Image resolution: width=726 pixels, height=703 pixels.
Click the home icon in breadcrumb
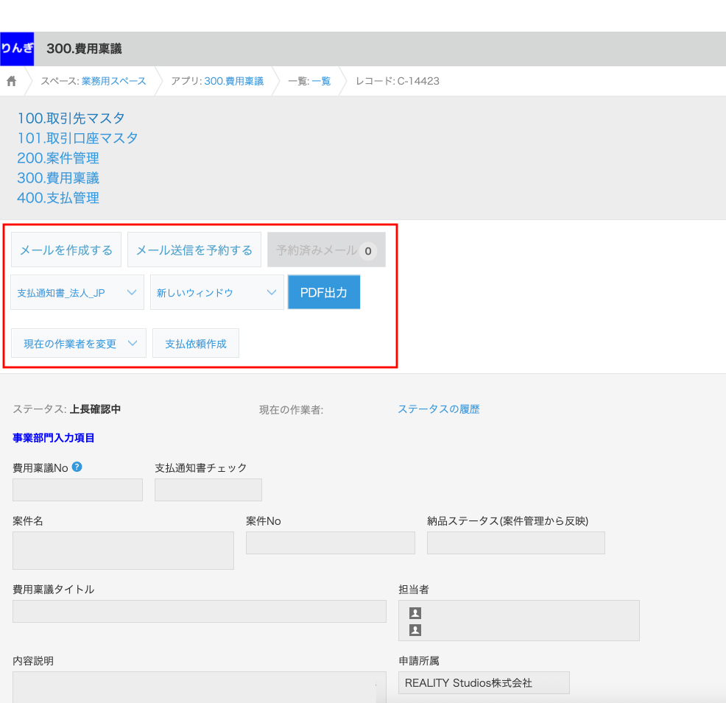click(x=11, y=81)
